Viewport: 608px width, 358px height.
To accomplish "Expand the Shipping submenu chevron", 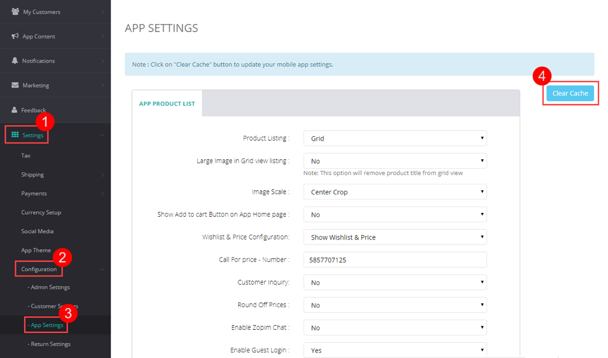I will 102,175.
